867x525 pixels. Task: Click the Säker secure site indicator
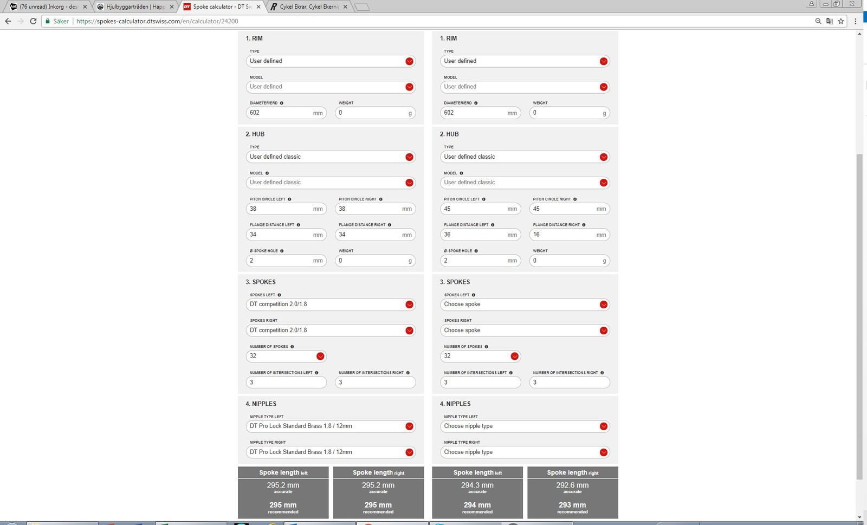coord(57,21)
